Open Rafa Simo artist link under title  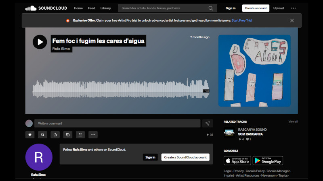click(61, 49)
